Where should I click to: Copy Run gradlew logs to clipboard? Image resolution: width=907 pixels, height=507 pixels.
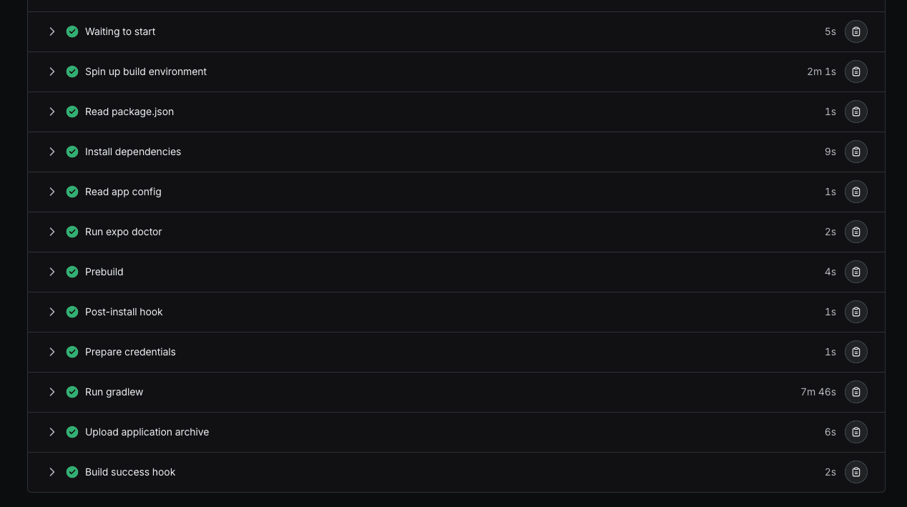(855, 392)
